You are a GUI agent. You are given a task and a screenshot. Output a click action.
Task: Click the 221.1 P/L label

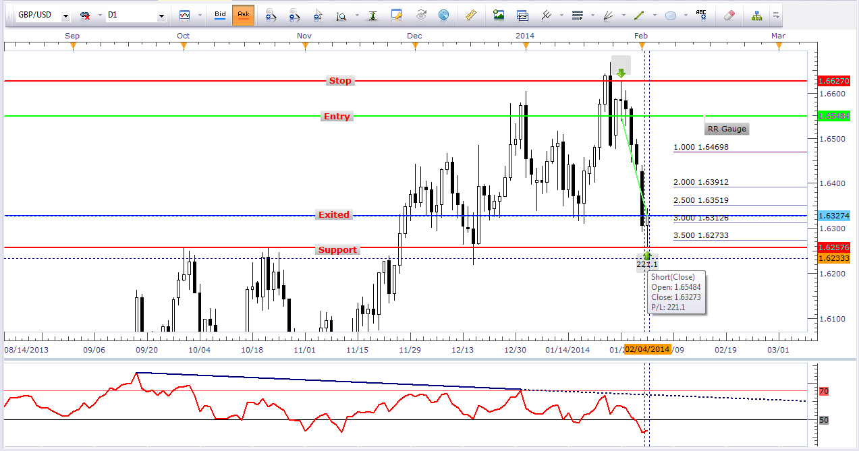646,265
